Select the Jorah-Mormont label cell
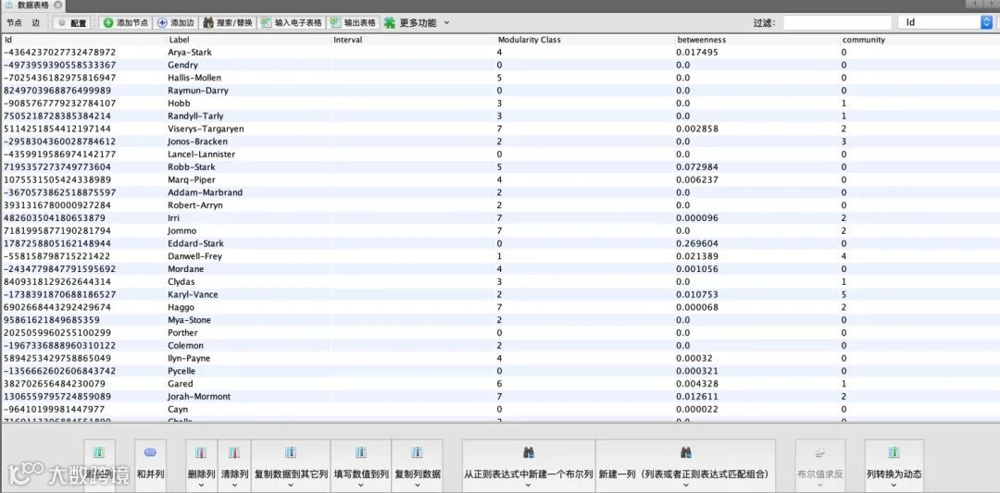The width and height of the screenshot is (1000, 493). tap(199, 396)
